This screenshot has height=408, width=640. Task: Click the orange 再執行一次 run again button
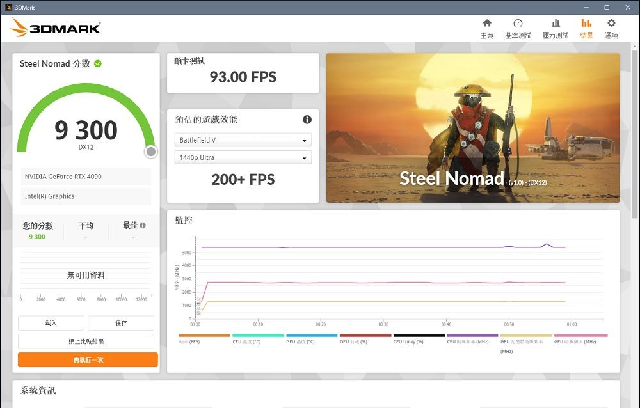(88, 360)
